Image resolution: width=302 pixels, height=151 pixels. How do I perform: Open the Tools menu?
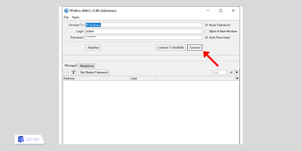75,17
